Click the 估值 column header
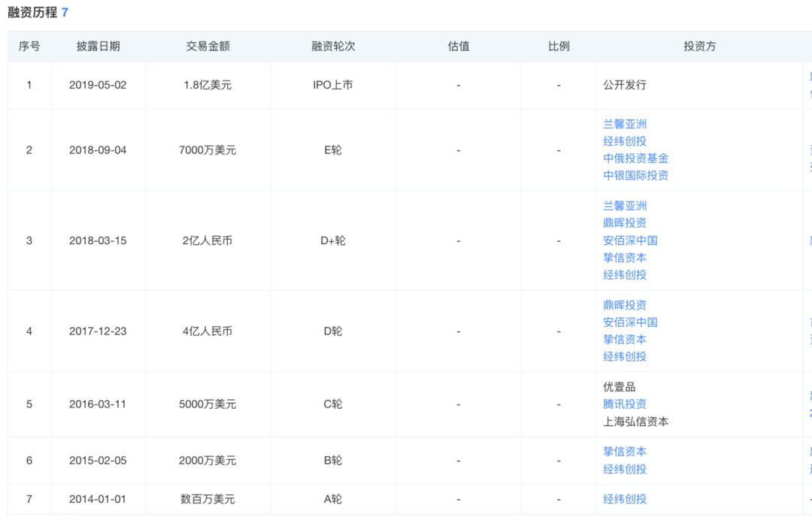The height and width of the screenshot is (517, 812). [459, 46]
